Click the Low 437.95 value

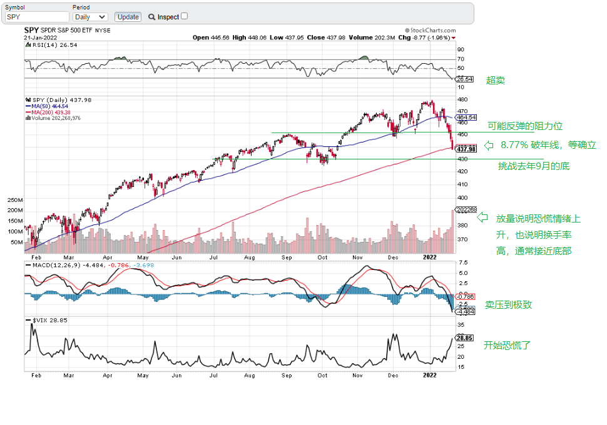[287, 37]
